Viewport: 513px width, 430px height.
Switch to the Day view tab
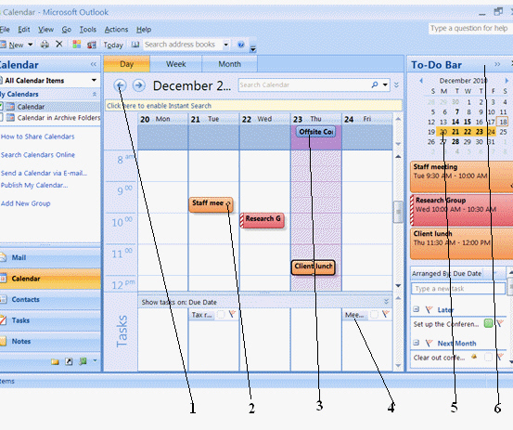[x=126, y=64]
